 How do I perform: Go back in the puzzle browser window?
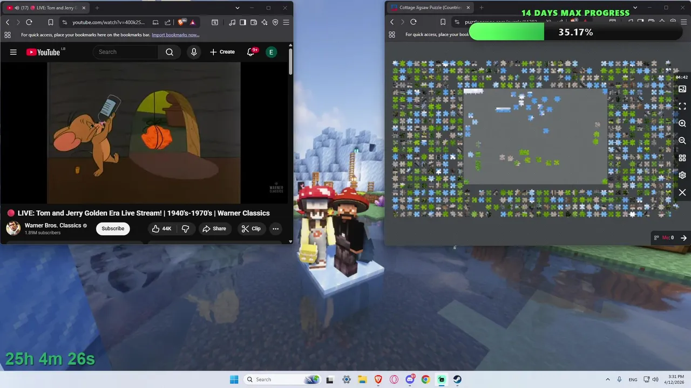pos(392,22)
